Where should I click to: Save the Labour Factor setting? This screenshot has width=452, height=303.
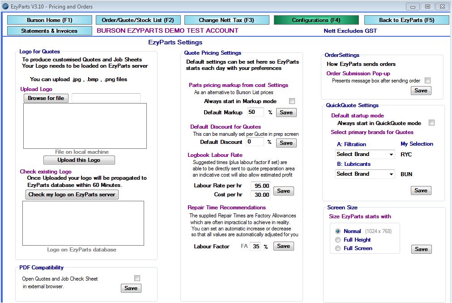(284, 246)
